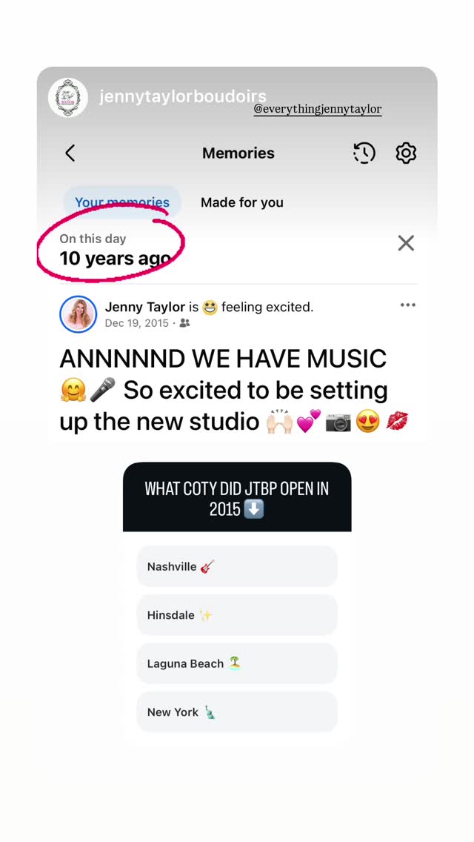474x842 pixels.
Task: Switch to Made for you tab
Action: point(242,202)
